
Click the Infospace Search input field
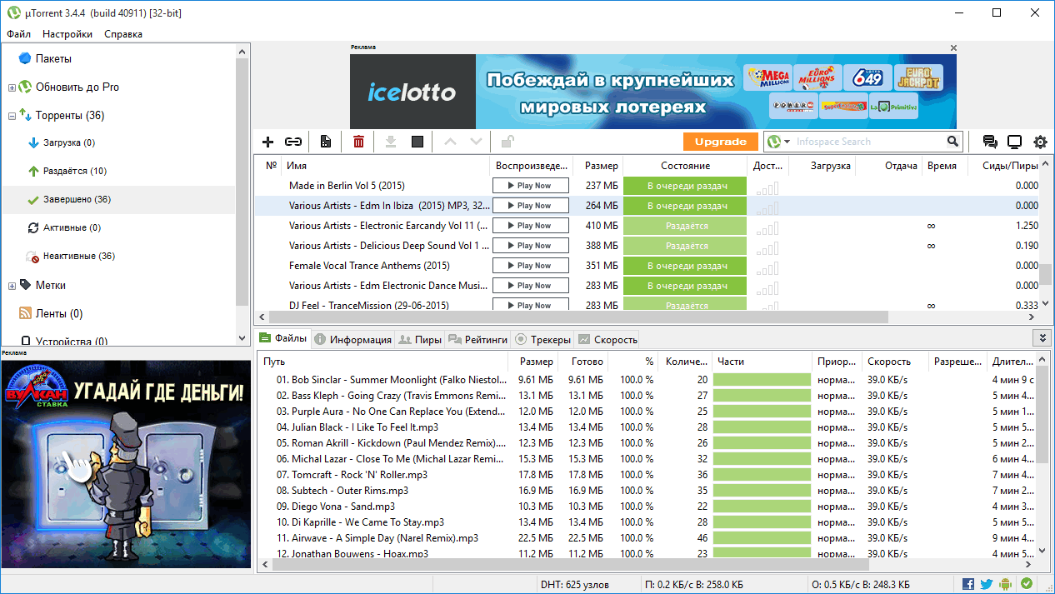pyautogui.click(x=868, y=142)
